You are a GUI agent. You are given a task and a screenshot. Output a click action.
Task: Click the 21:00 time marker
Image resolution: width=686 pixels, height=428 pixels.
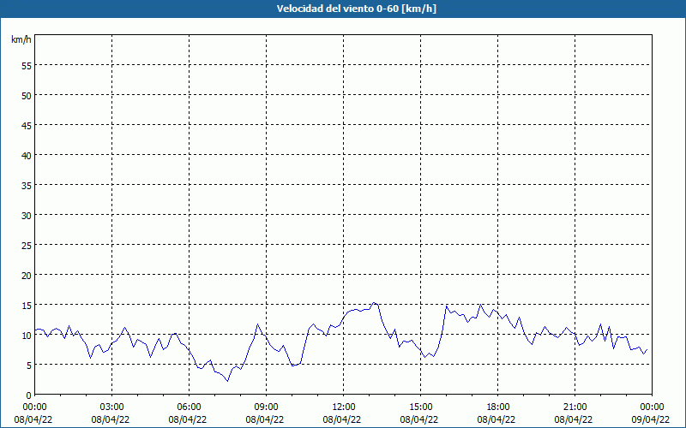coord(575,407)
